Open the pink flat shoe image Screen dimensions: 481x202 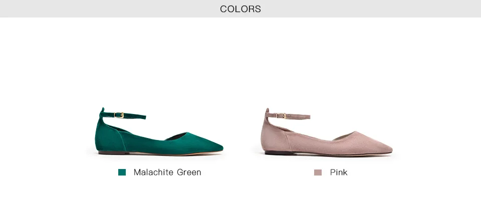point(326,132)
